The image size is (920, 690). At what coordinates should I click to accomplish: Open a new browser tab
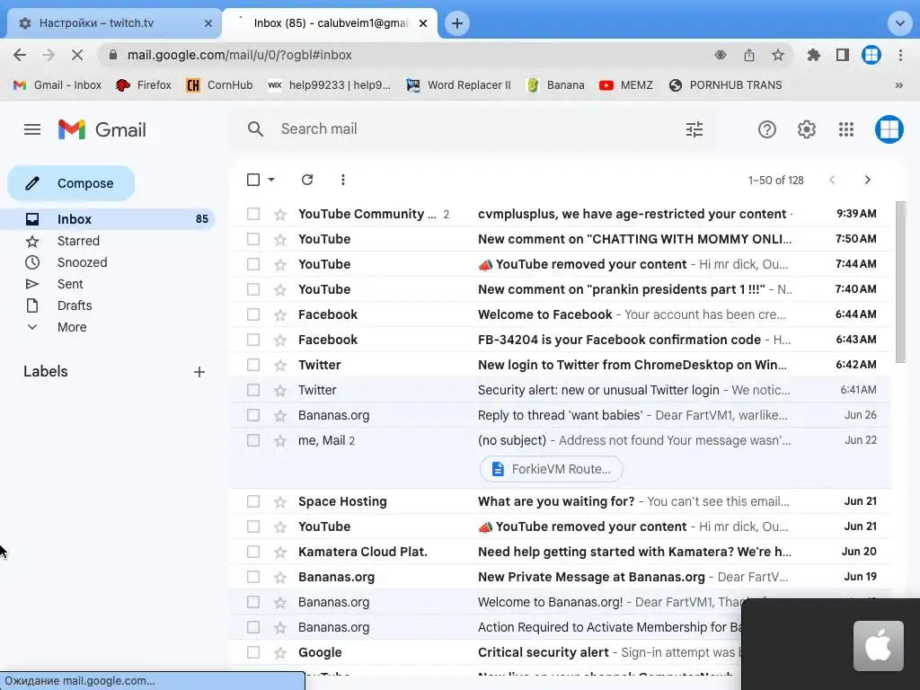[x=457, y=23]
